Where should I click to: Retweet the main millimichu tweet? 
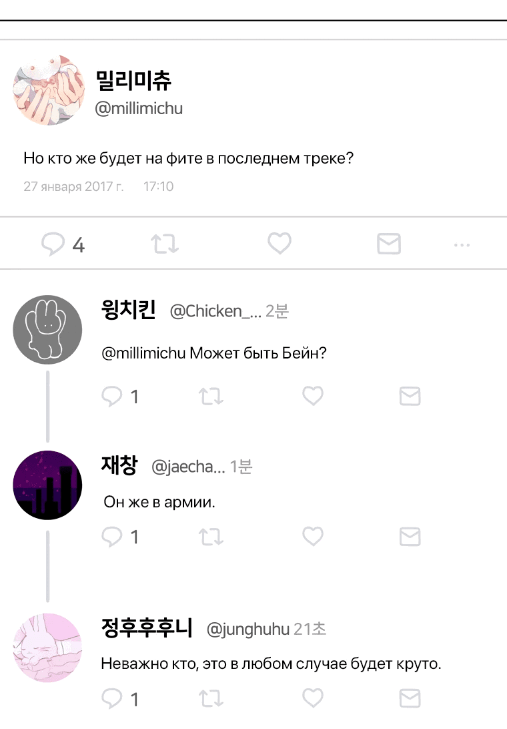165,244
